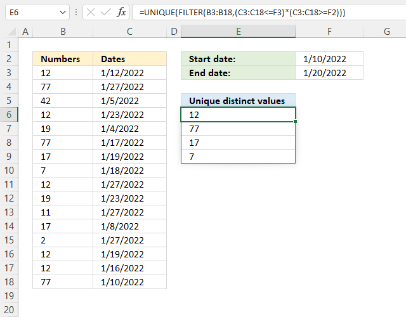Click the End date: label cell
The image size is (406, 317).
(x=239, y=73)
